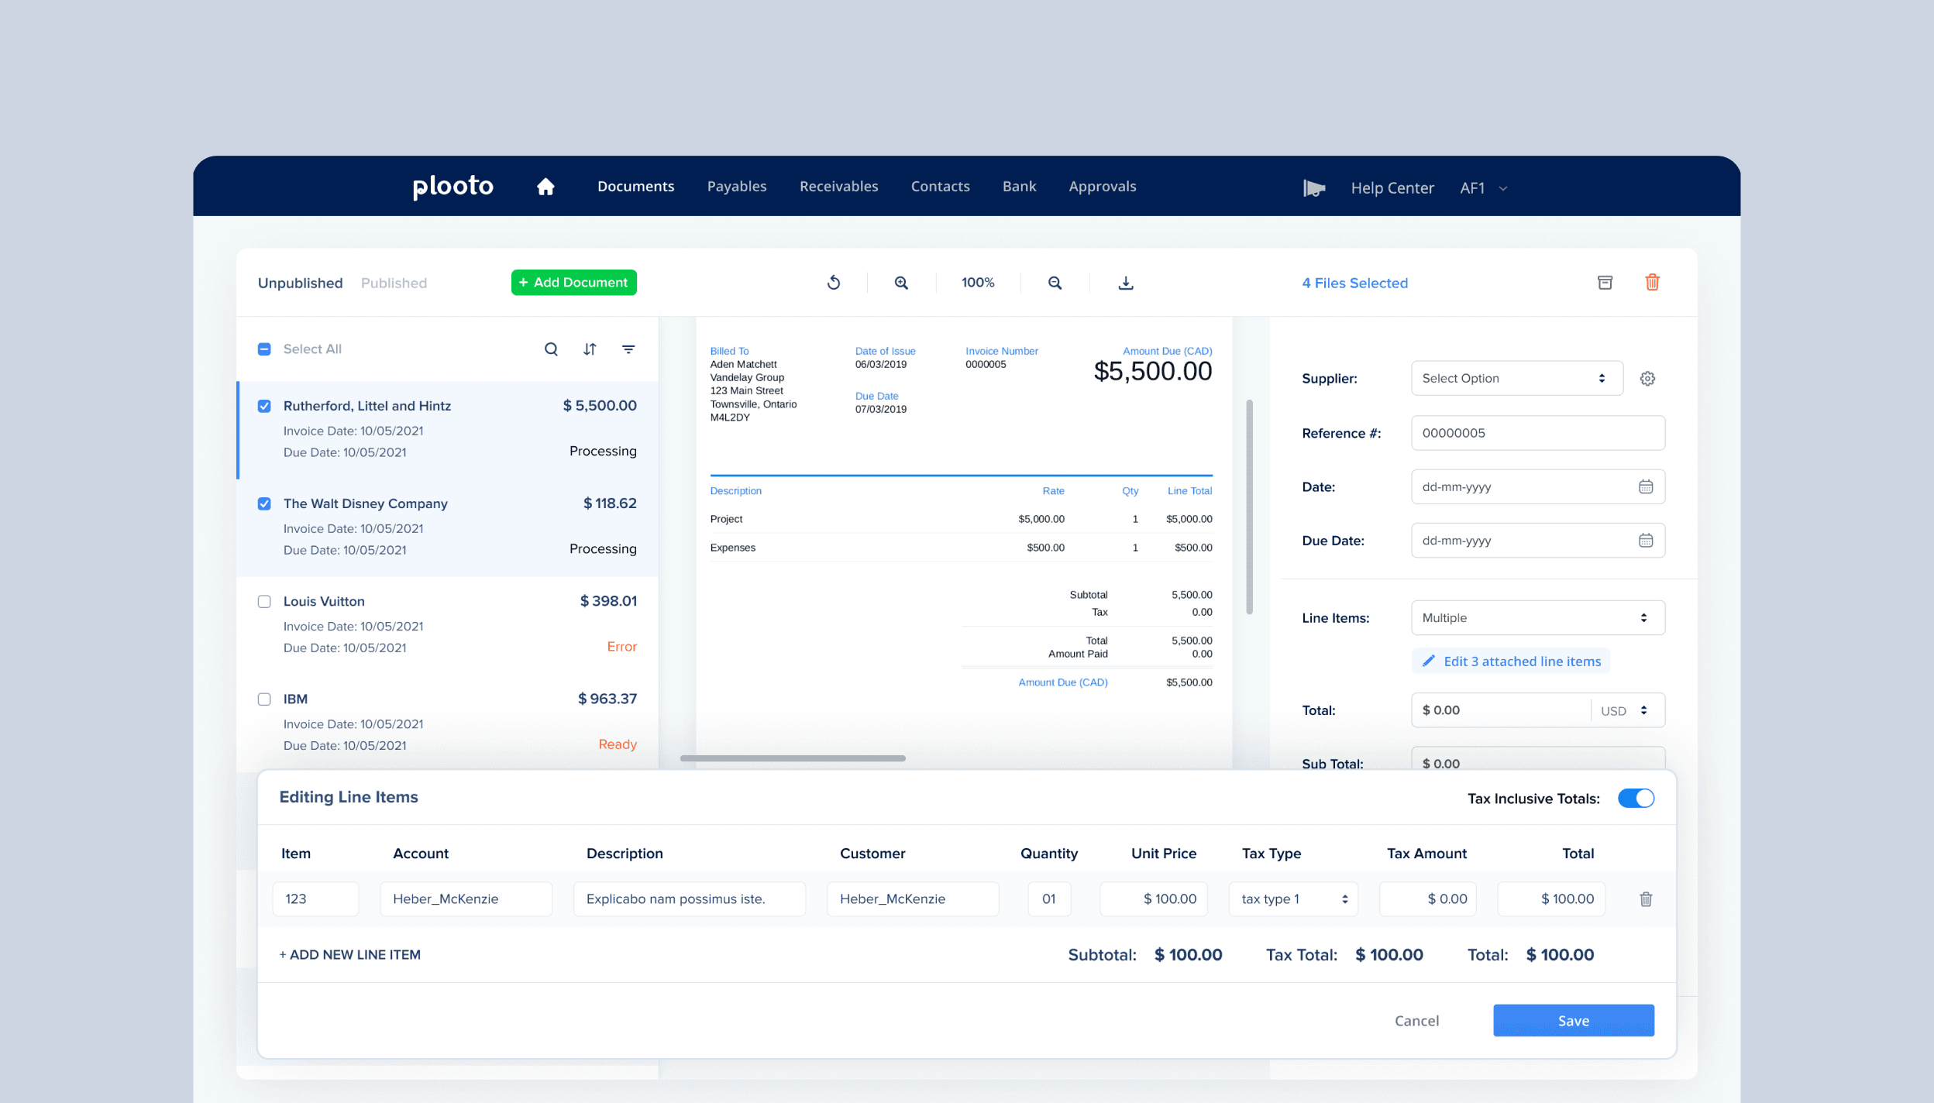Image resolution: width=1934 pixels, height=1103 pixels.
Task: Click Edit 3 attached line items
Action: [1511, 661]
